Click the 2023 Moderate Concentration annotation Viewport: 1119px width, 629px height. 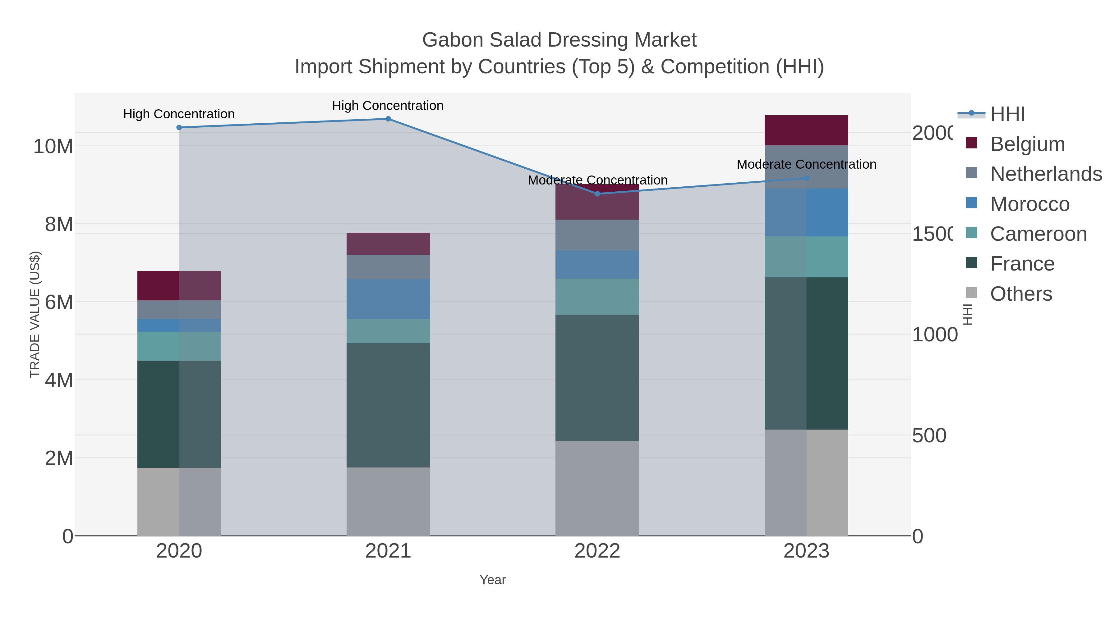pyautogui.click(x=807, y=165)
